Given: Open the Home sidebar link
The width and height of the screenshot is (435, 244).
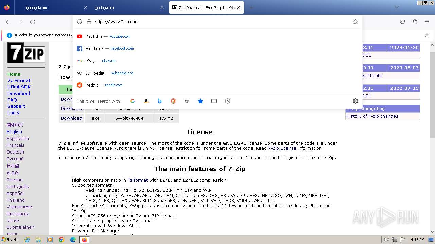Looking at the screenshot, I should (x=14, y=74).
